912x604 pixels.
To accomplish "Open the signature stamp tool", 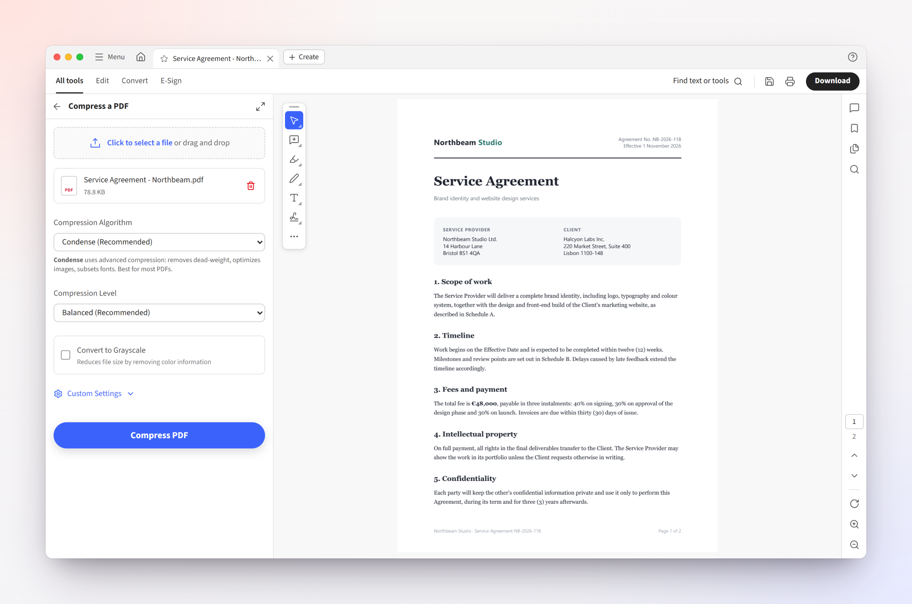I will 294,217.
